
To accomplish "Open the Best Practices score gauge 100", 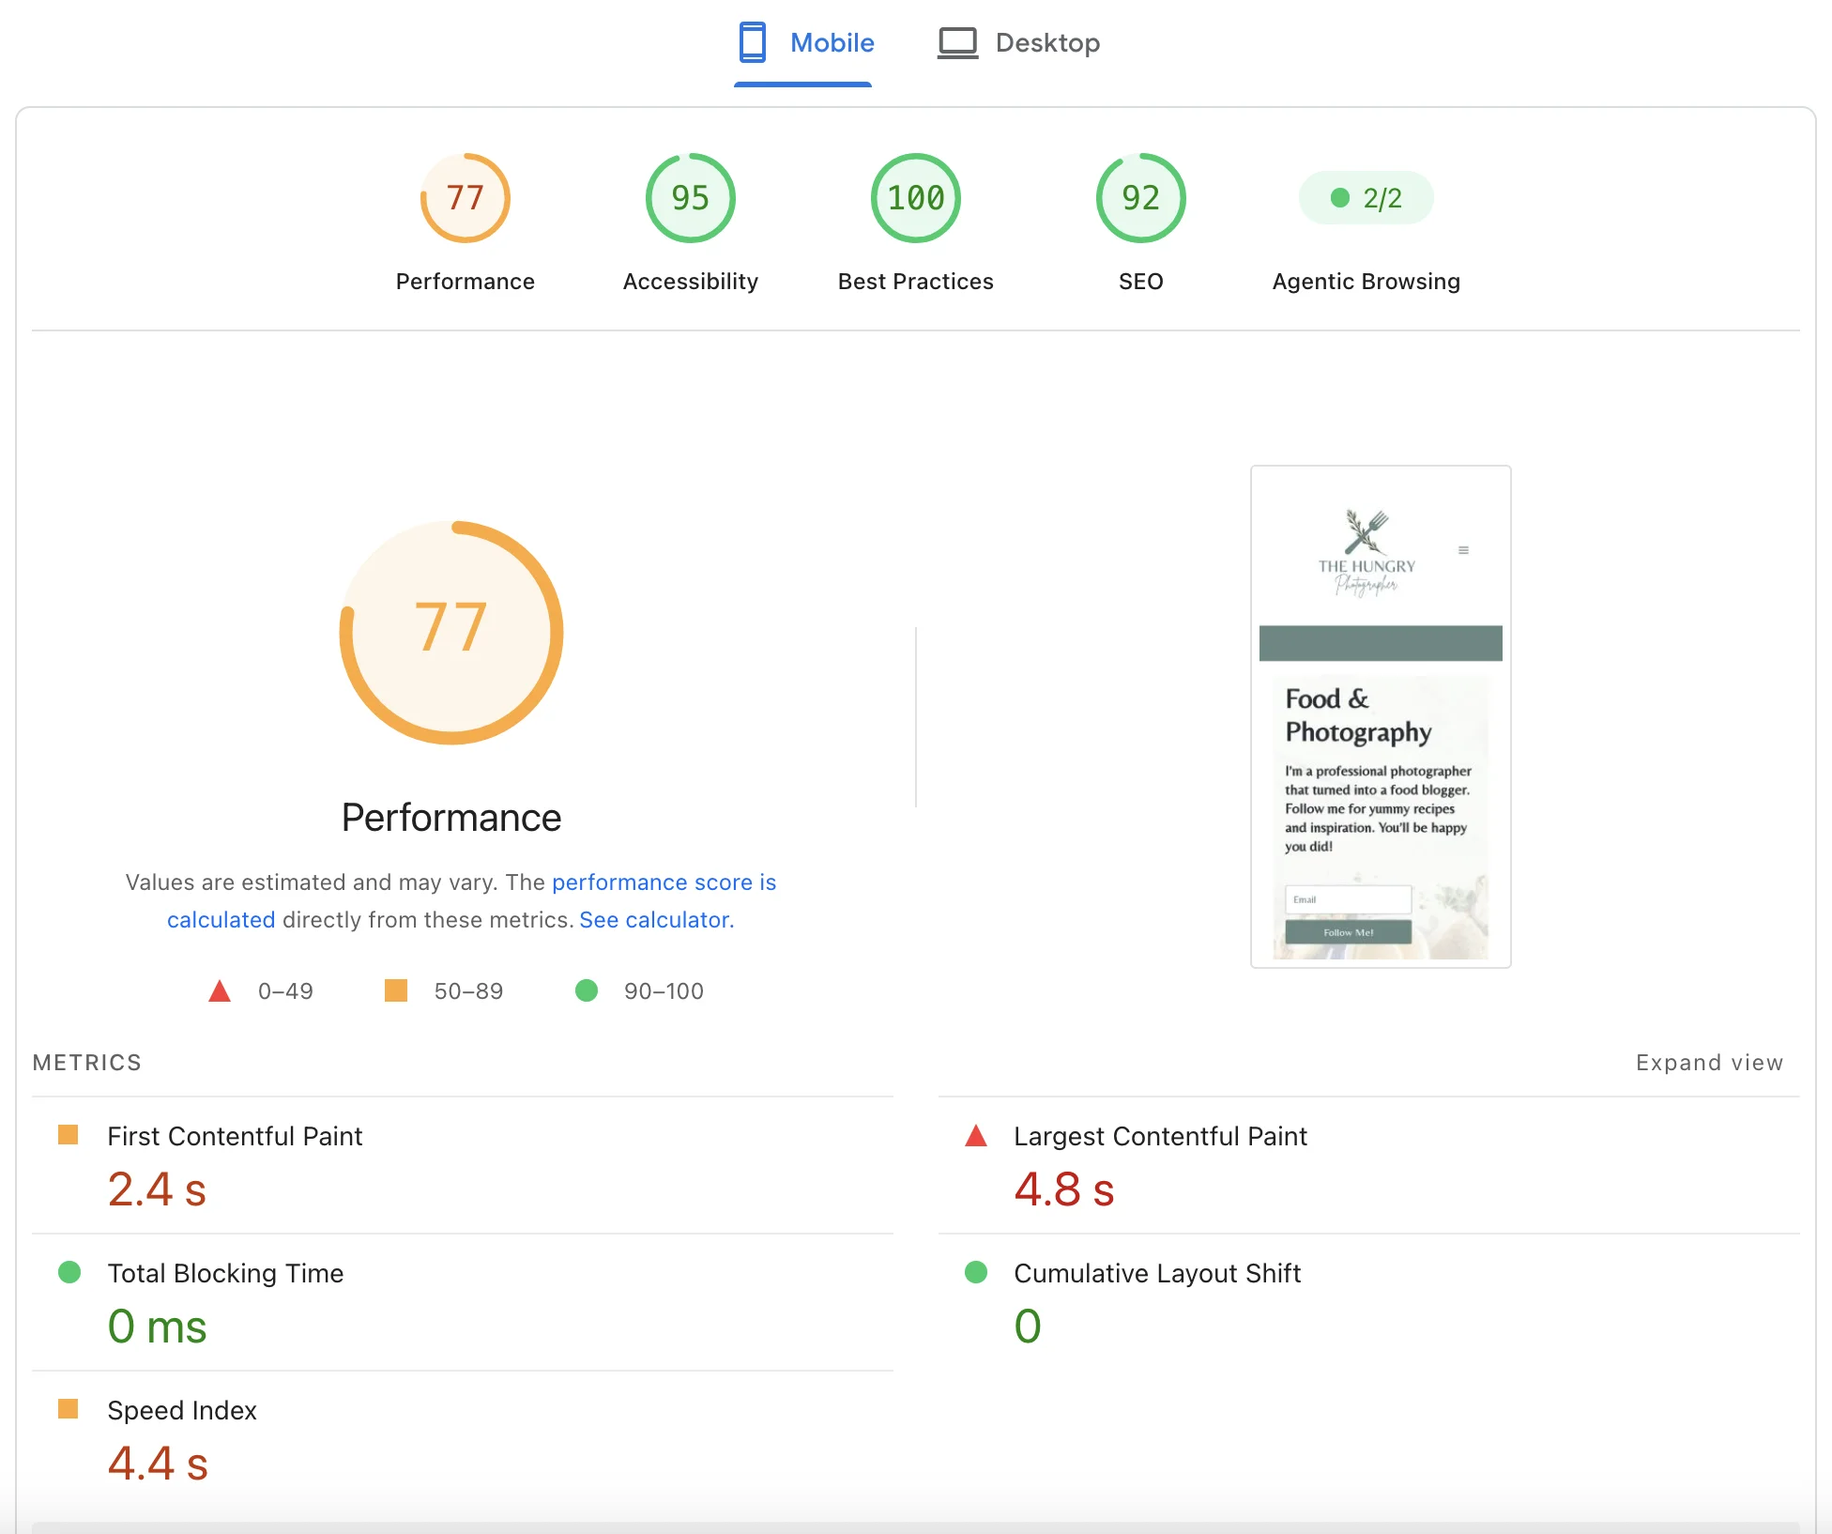I will pyautogui.click(x=916, y=198).
